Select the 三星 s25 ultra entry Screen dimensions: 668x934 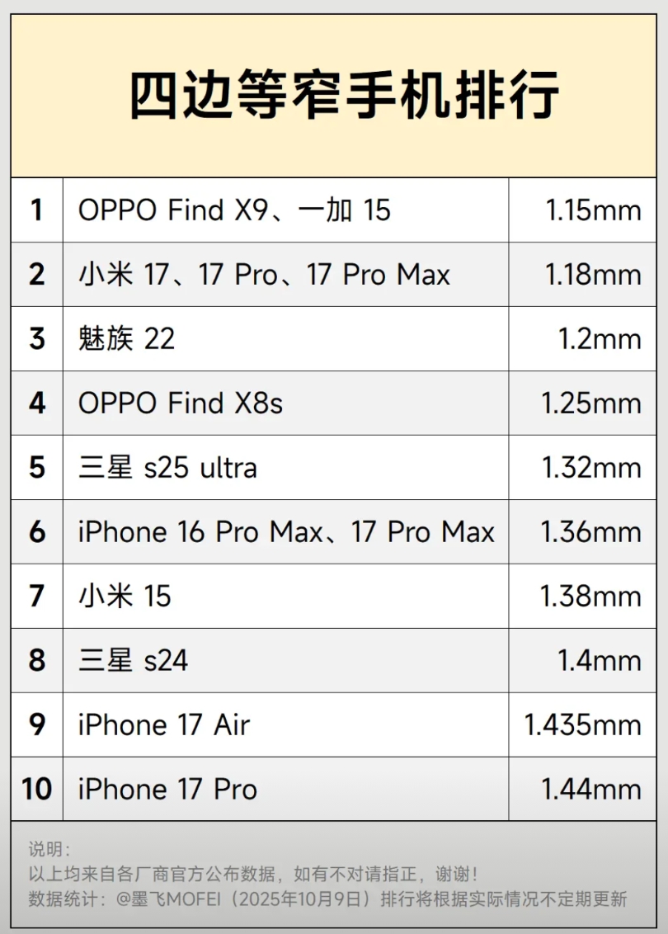click(167, 468)
